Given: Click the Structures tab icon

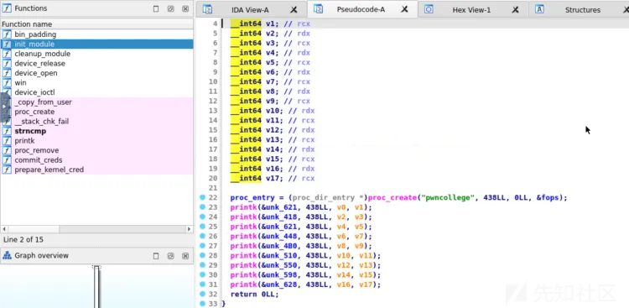Looking at the screenshot, I should pyautogui.click(x=539, y=9).
